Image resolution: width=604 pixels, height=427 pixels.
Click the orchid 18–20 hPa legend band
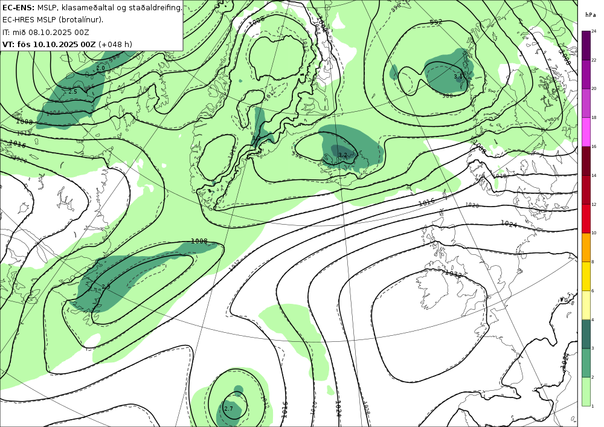click(x=586, y=103)
